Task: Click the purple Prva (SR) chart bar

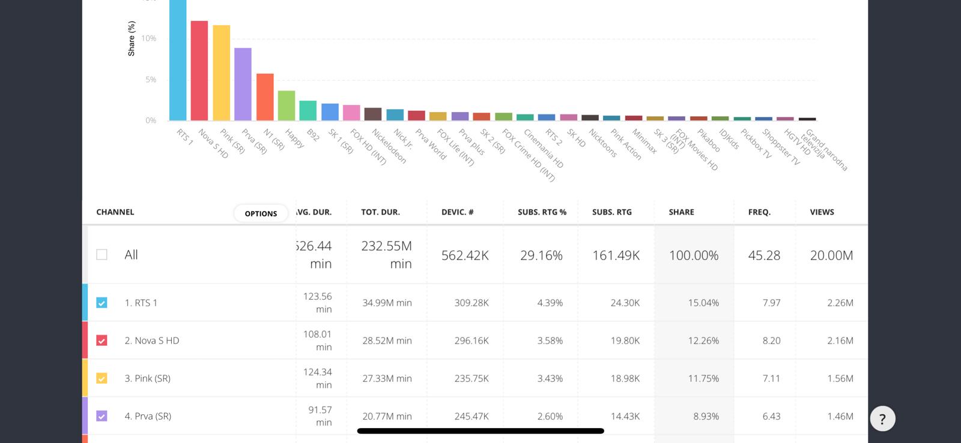Action: pos(243,84)
